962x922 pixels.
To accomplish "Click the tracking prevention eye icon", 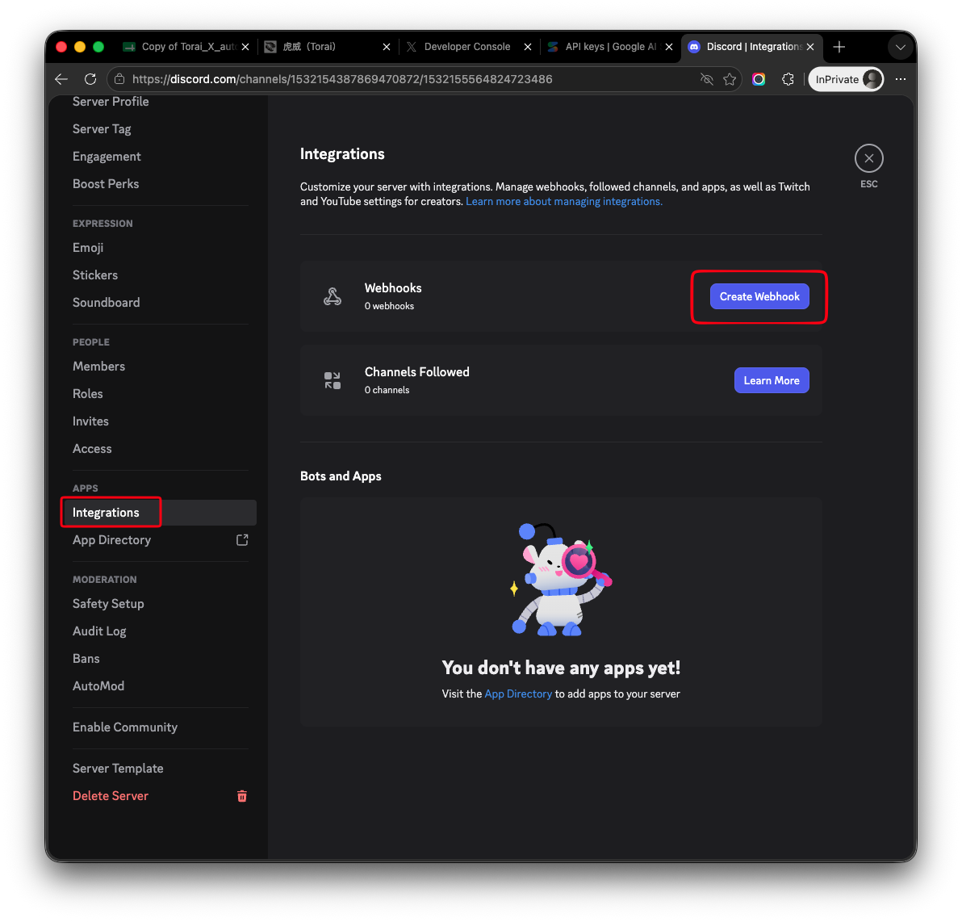I will (x=707, y=79).
